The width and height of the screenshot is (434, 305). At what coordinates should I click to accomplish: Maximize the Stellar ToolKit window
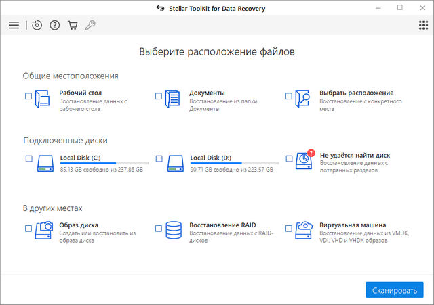point(400,7)
